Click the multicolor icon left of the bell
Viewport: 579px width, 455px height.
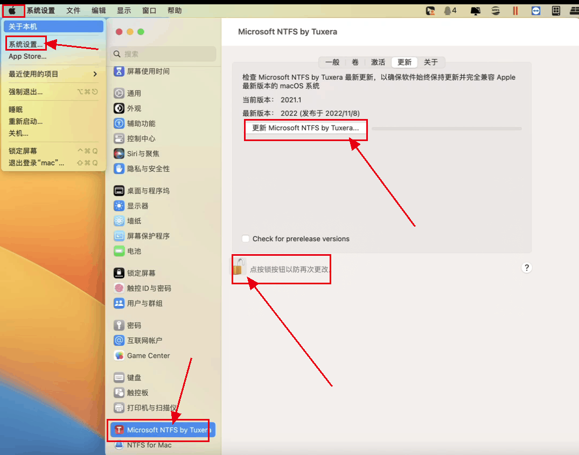coord(430,11)
